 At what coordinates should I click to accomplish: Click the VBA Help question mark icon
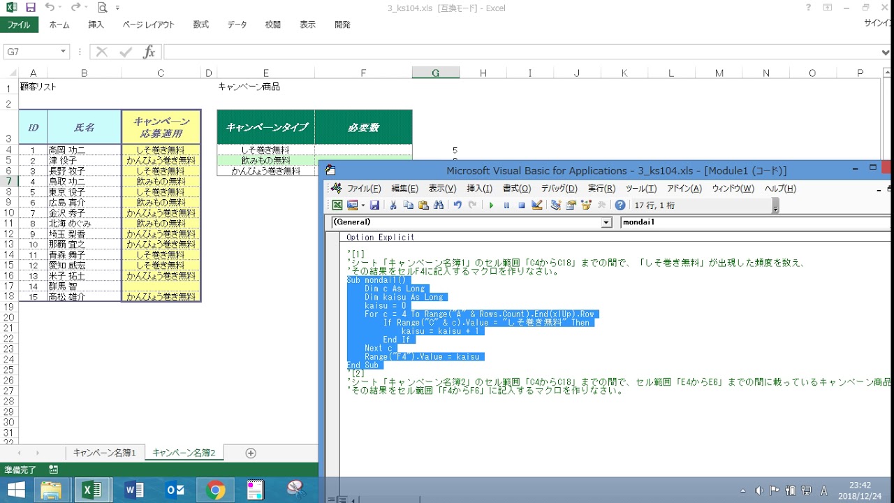pos(620,205)
